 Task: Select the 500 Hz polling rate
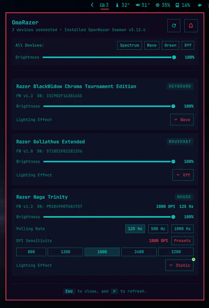[x=158, y=228]
